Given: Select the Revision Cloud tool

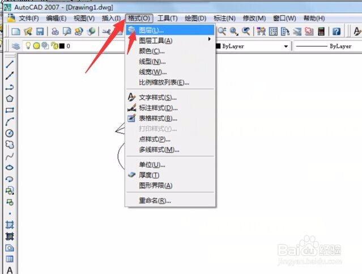Looking at the screenshot, I should click(10, 144).
